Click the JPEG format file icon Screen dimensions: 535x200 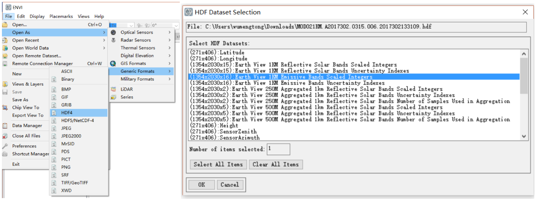coord(54,128)
